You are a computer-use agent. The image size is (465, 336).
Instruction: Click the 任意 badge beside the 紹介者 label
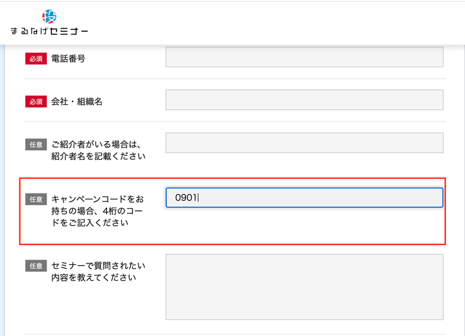pos(36,144)
